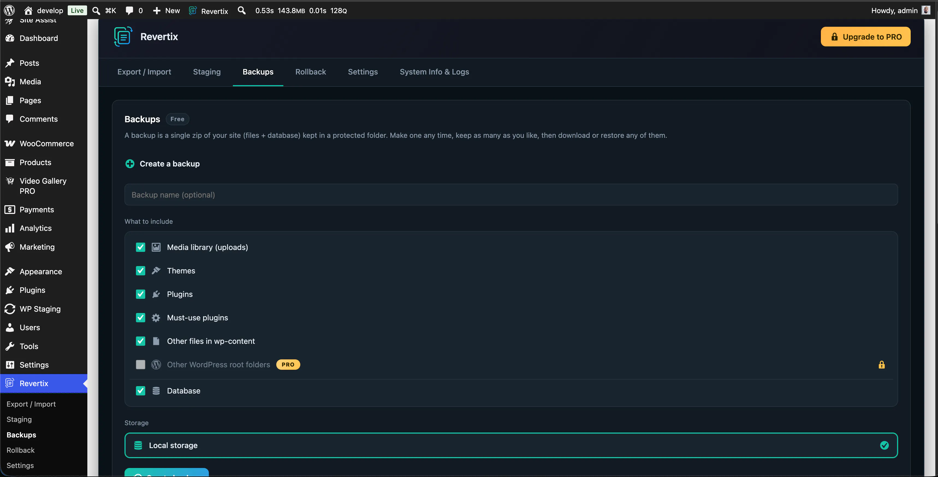Image resolution: width=938 pixels, height=477 pixels.
Task: Open the Staging tab
Action: pos(207,72)
